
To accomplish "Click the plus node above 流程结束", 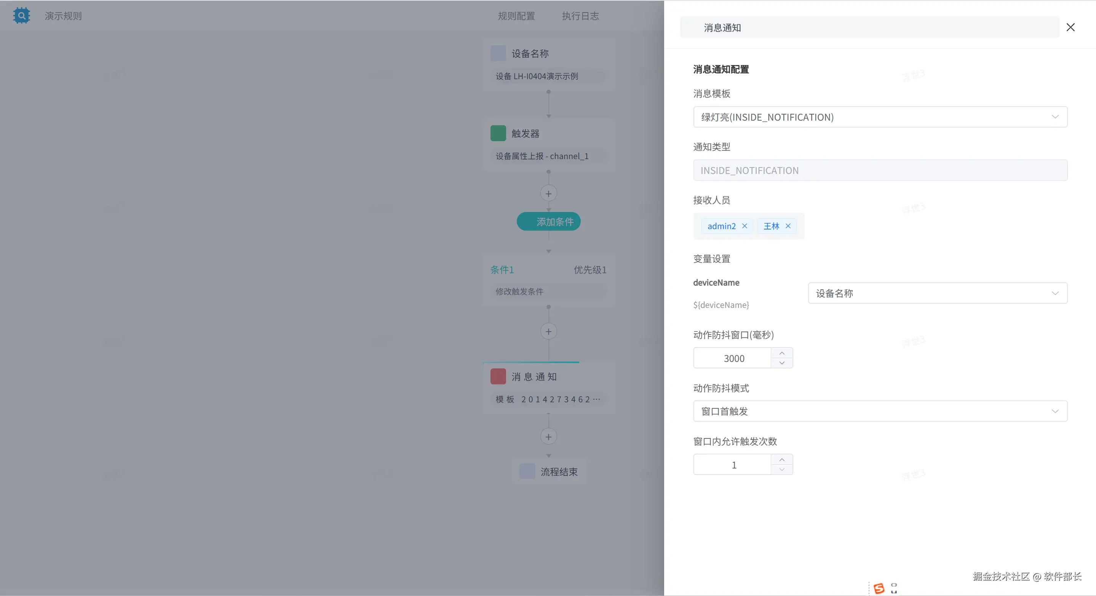I will (548, 437).
